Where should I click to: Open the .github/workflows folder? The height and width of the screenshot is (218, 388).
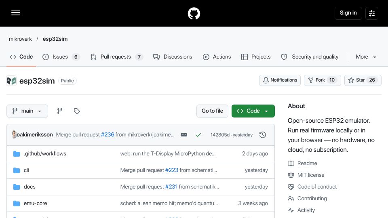pyautogui.click(x=45, y=154)
